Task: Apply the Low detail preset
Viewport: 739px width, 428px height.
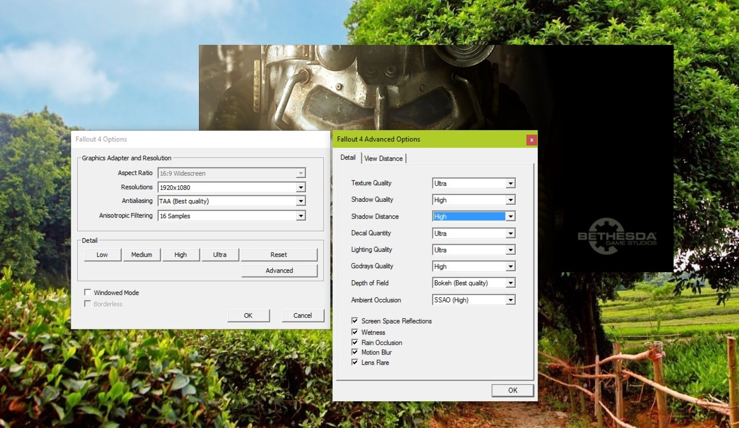Action: point(102,255)
